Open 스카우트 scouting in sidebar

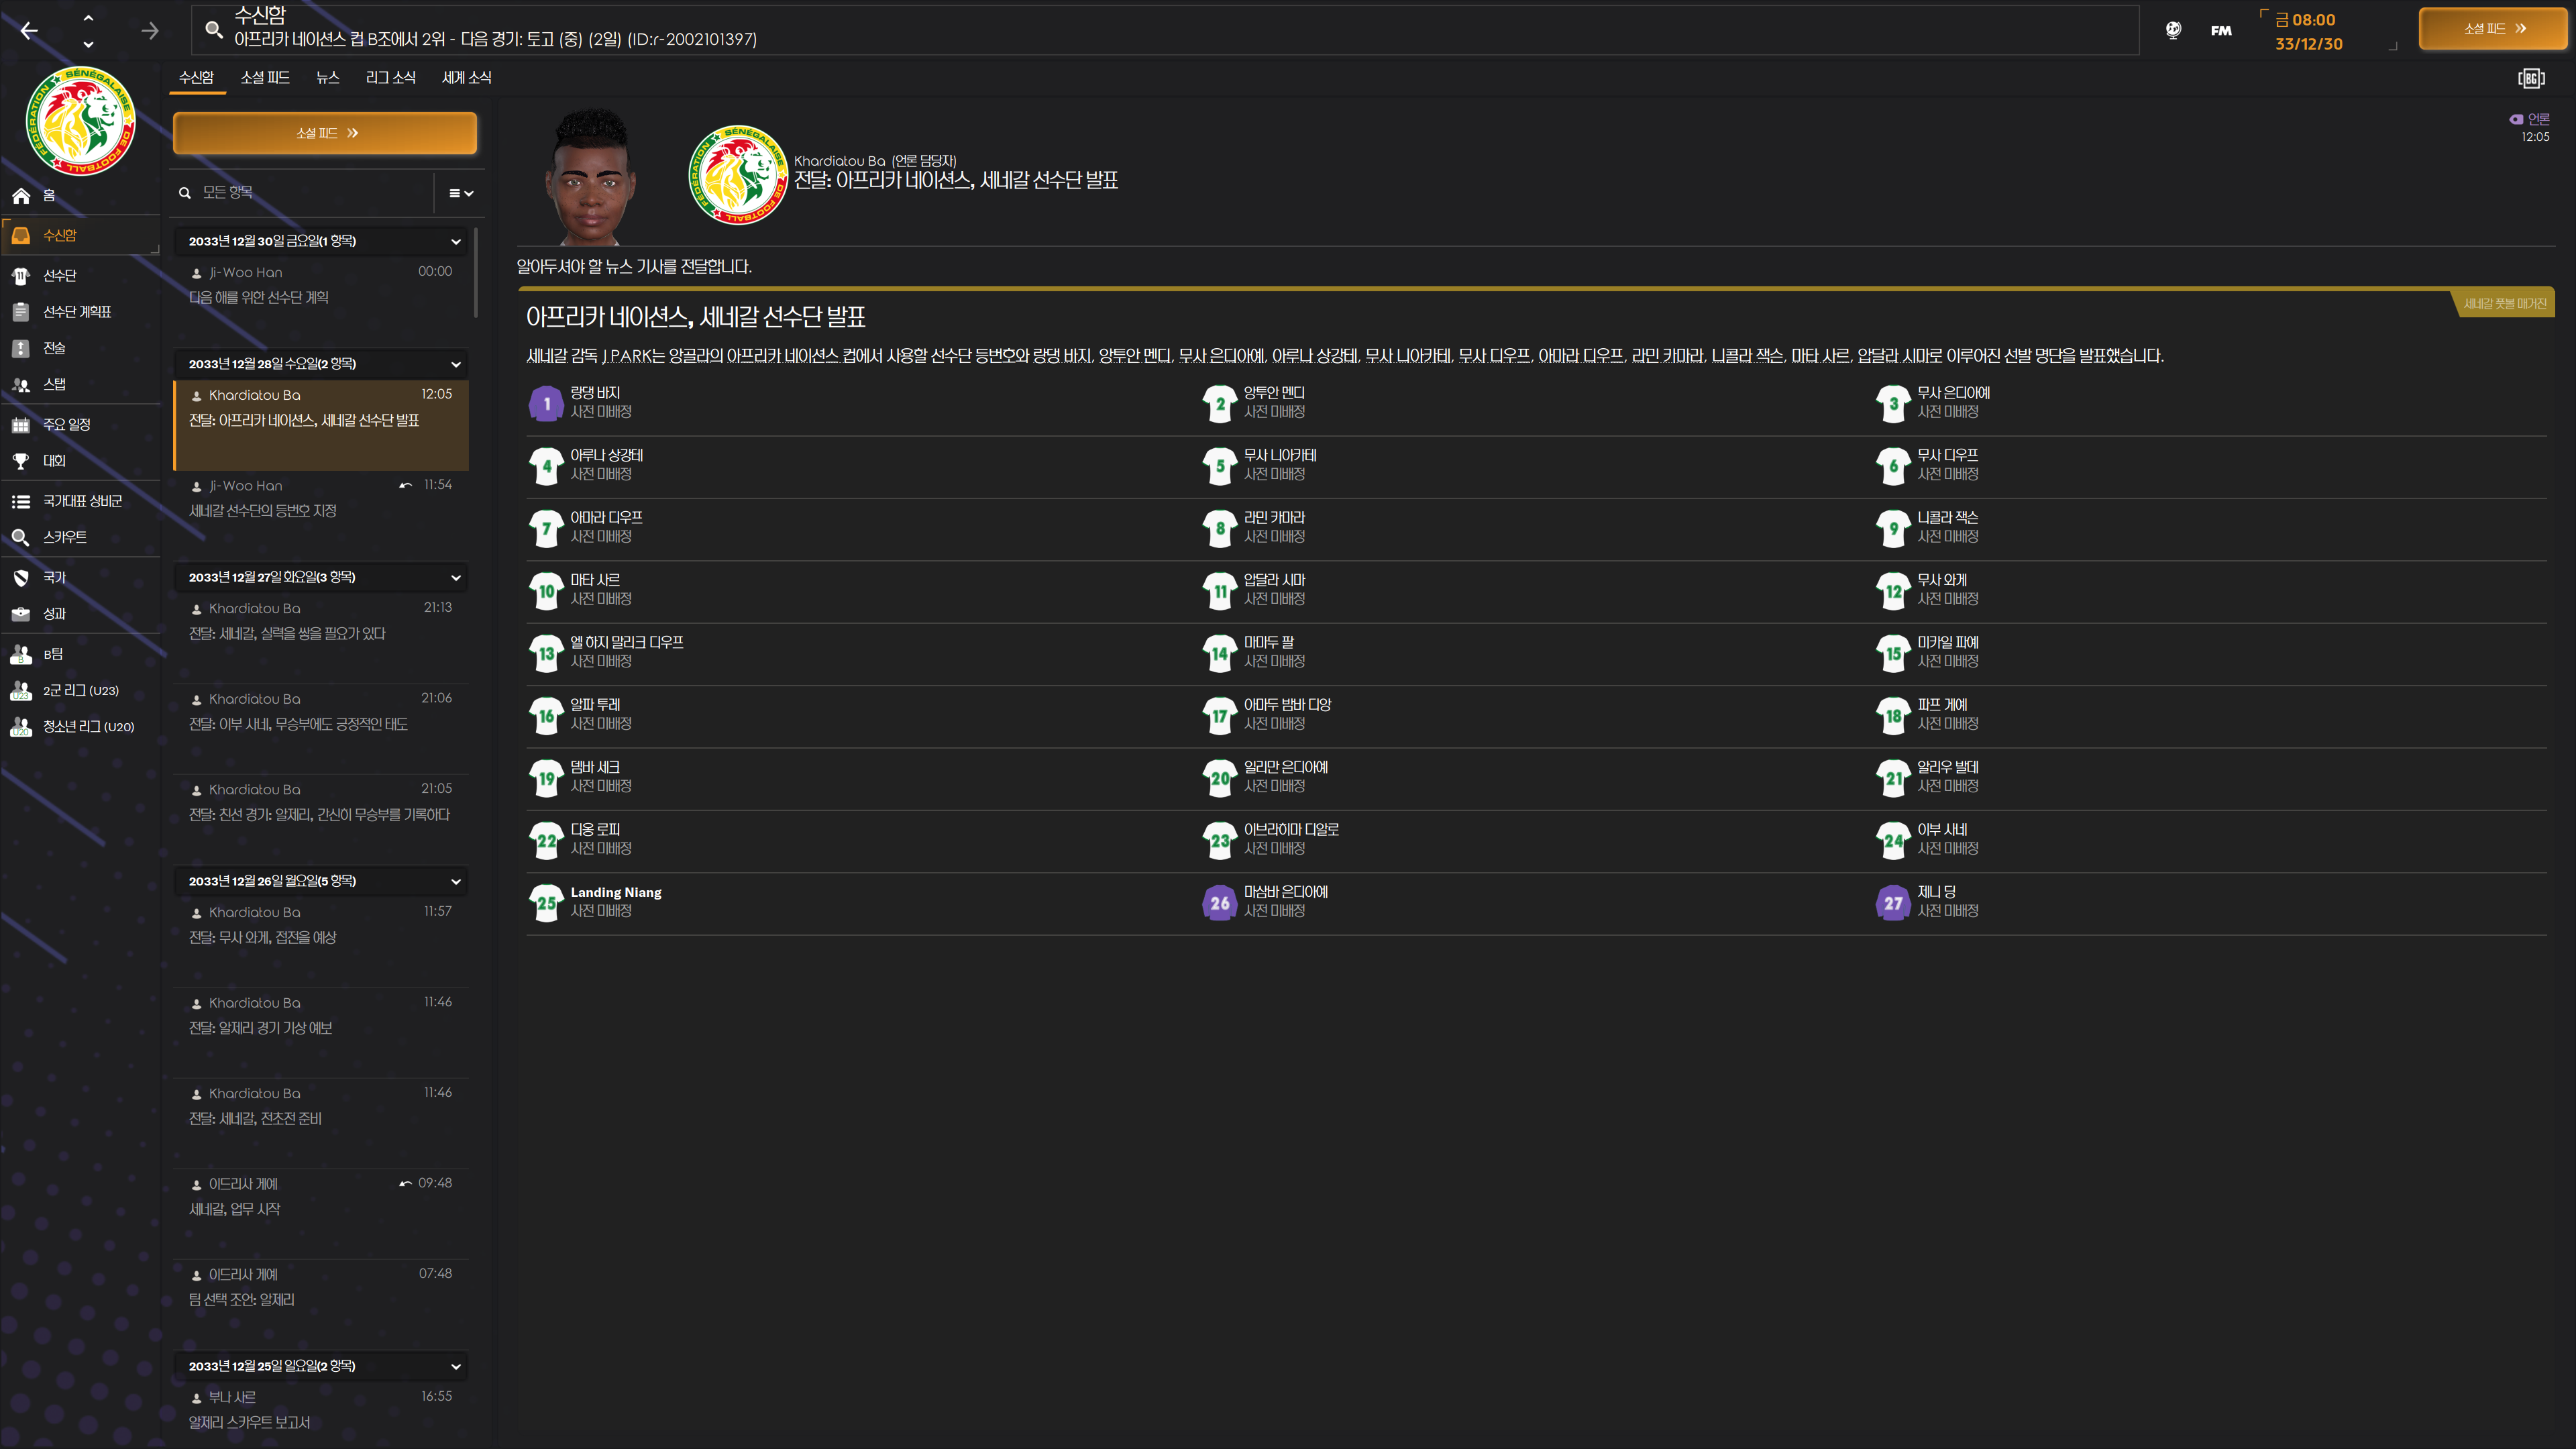(64, 537)
